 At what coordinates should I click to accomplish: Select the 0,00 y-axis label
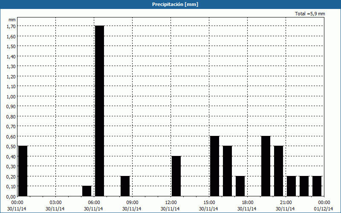pos(12,197)
